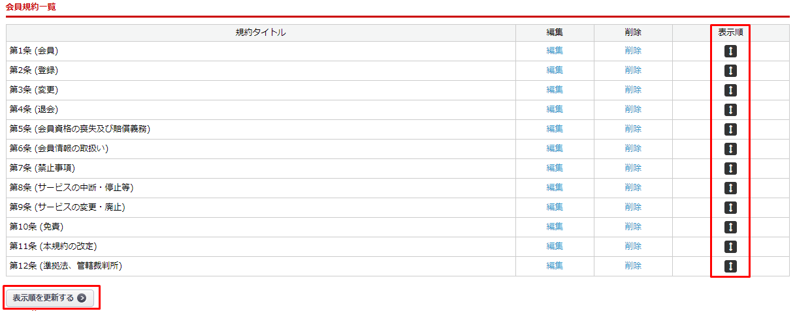The height and width of the screenshot is (311, 795).
Task: Edit 第5条 (会員資格の喪失及び賠償義務) via 編集 link
Action: pos(555,129)
